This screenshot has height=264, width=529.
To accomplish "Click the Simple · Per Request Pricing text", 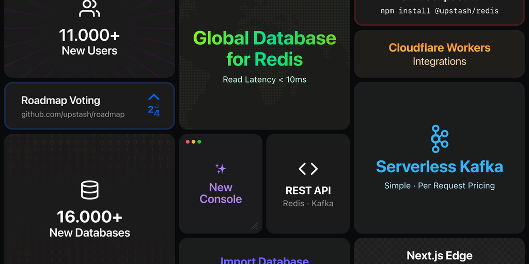I will coord(439,186).
